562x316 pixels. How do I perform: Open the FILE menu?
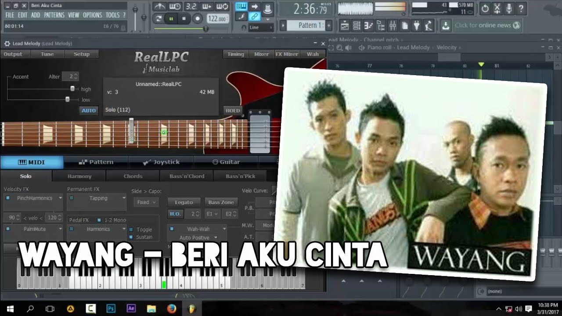[x=10, y=15]
